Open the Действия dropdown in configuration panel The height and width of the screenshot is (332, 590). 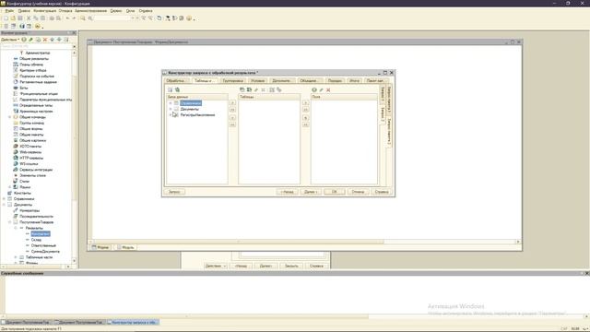click(10, 40)
